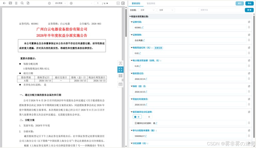Open the second 全部 filter dropdown
Viewport: 256px width, 148px height.
pos(166,10)
